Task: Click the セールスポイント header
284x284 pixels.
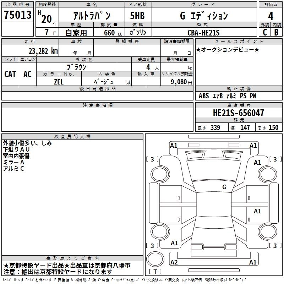Action: click(x=239, y=42)
